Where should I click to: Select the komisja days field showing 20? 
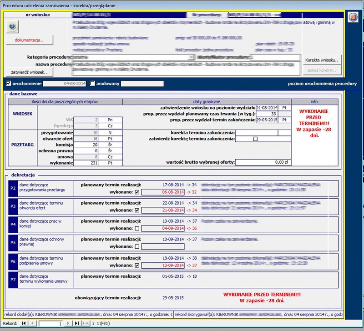pyautogui.click(x=86, y=145)
